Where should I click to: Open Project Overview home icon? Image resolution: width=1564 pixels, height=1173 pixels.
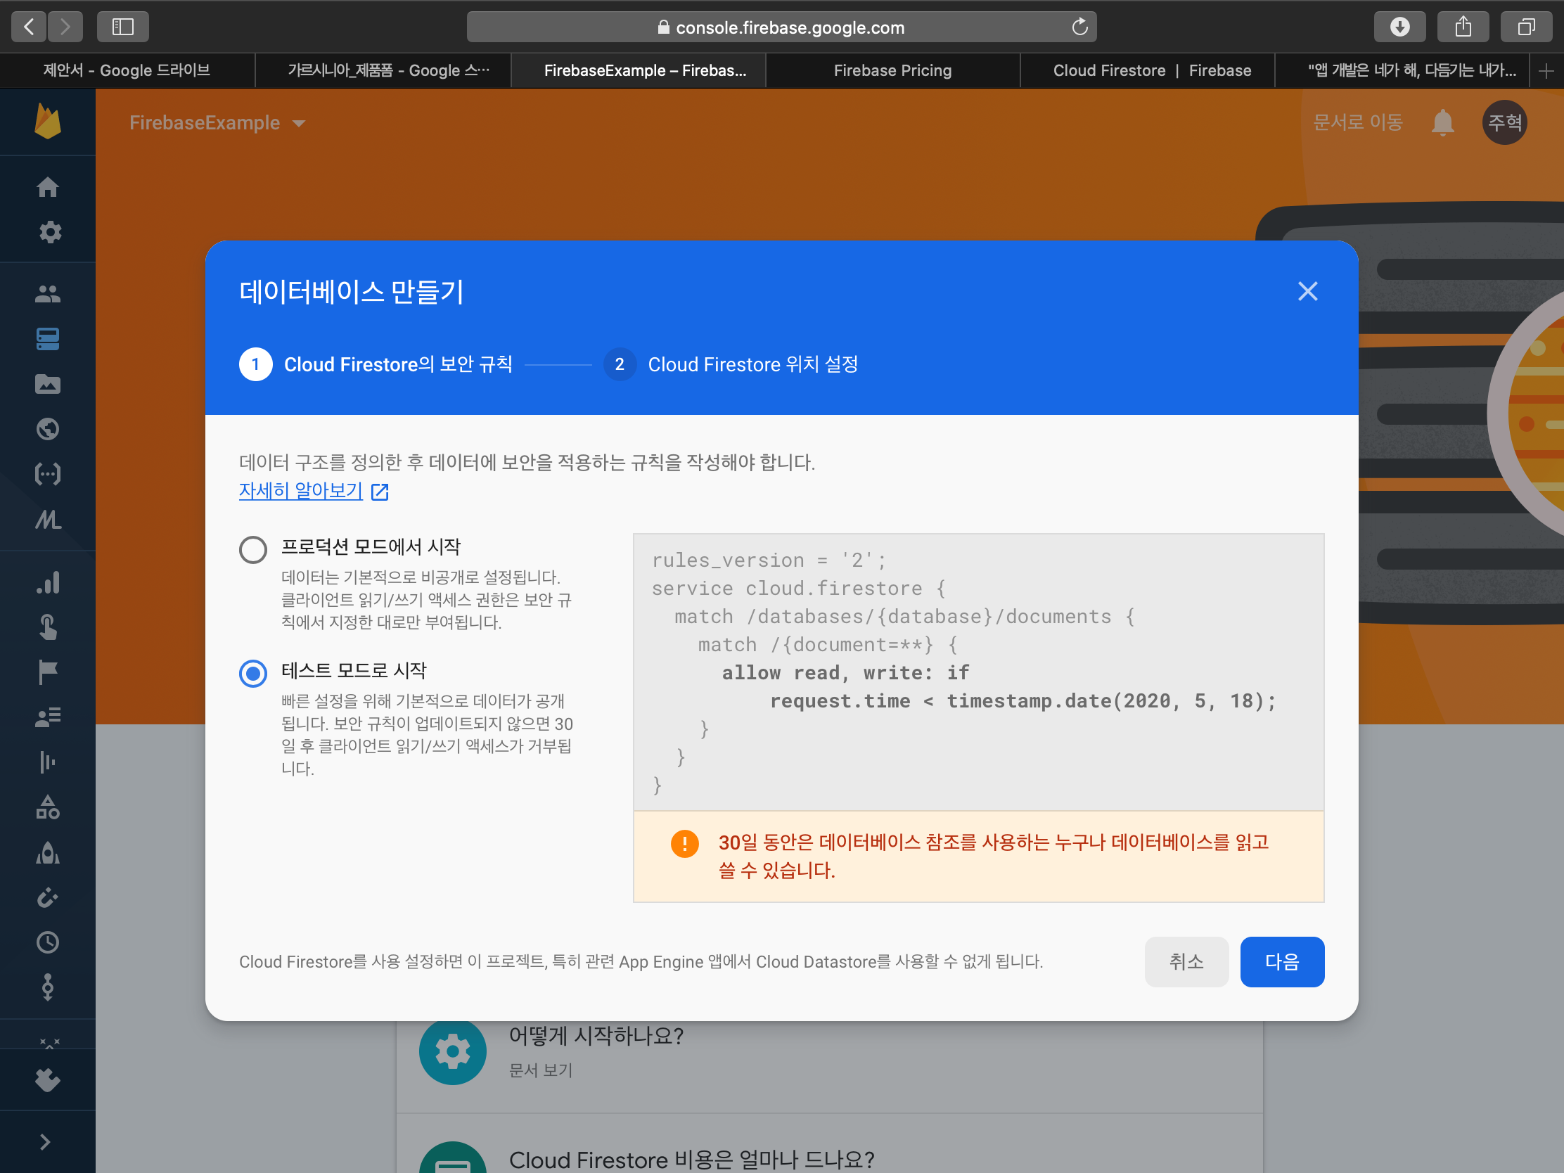coord(47,187)
